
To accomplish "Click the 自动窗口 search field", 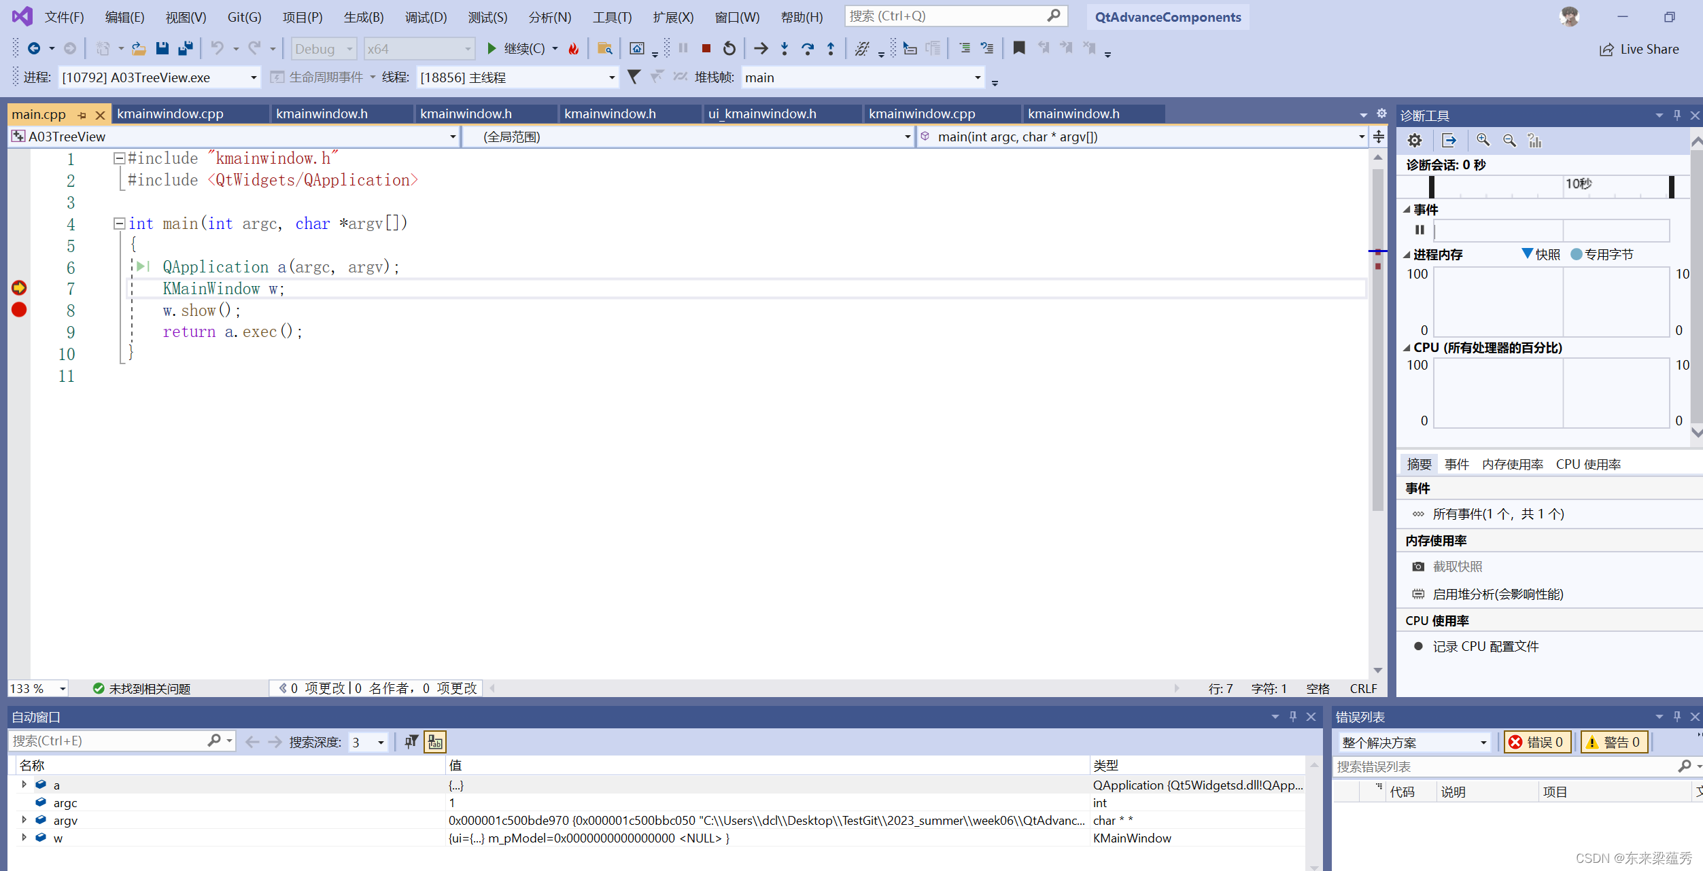I will 122,741.
